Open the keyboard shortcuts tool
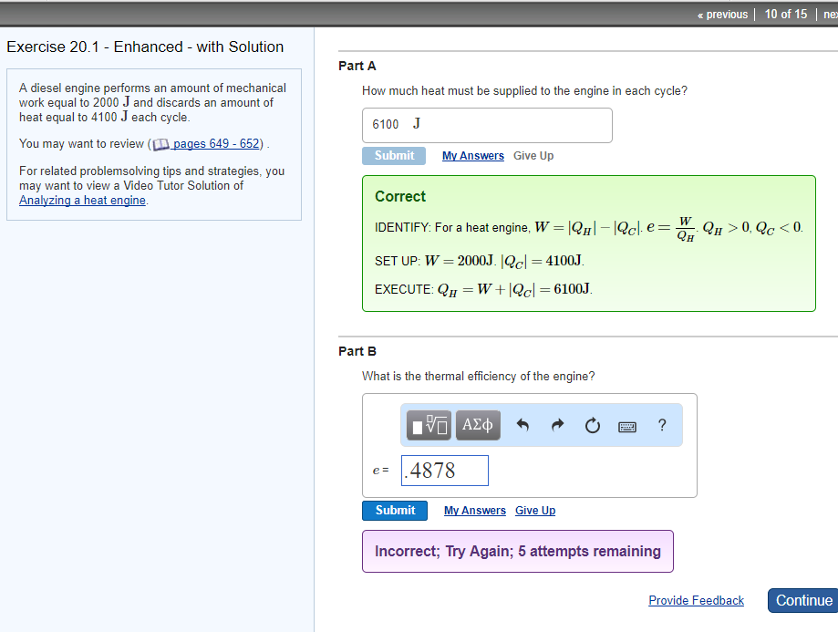Viewport: 838px width, 632px height. [626, 425]
